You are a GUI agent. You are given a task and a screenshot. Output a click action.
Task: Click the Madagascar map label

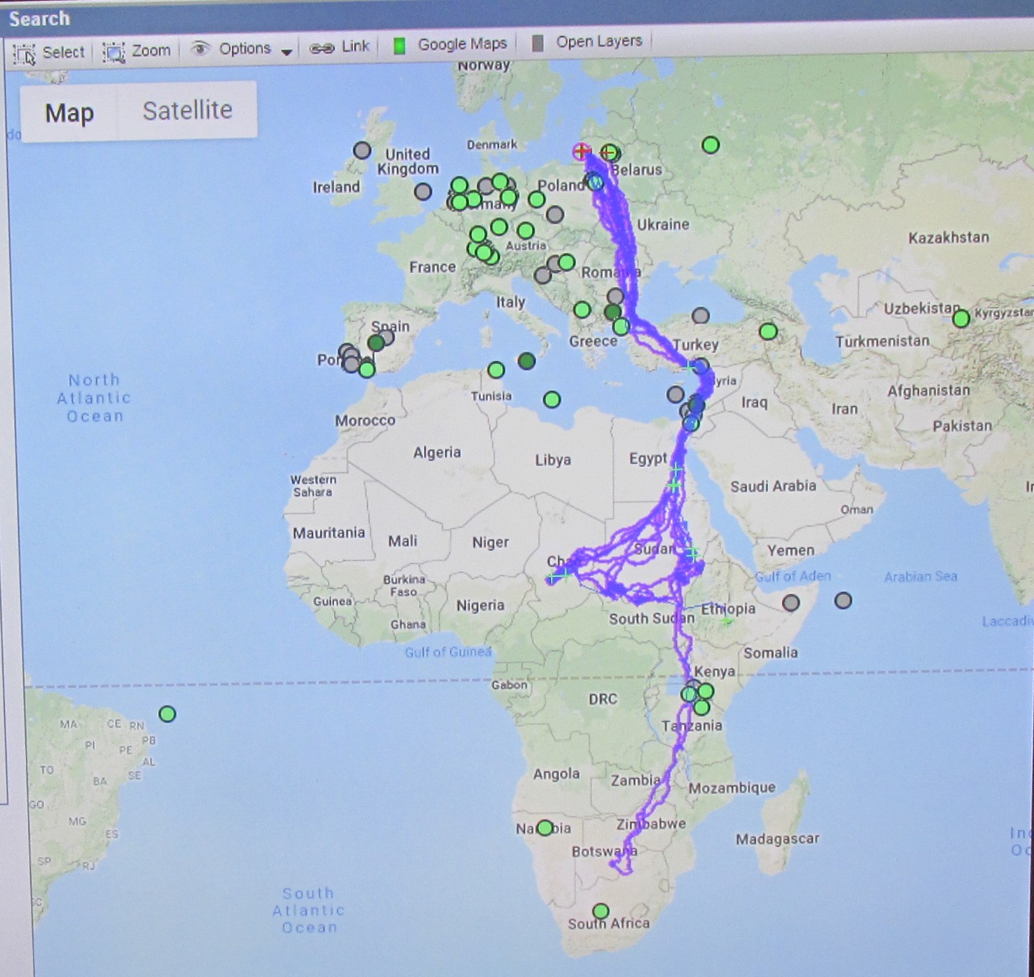click(x=777, y=838)
